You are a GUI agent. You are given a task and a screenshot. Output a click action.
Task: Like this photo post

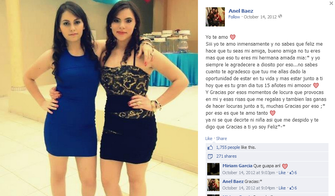point(209,138)
